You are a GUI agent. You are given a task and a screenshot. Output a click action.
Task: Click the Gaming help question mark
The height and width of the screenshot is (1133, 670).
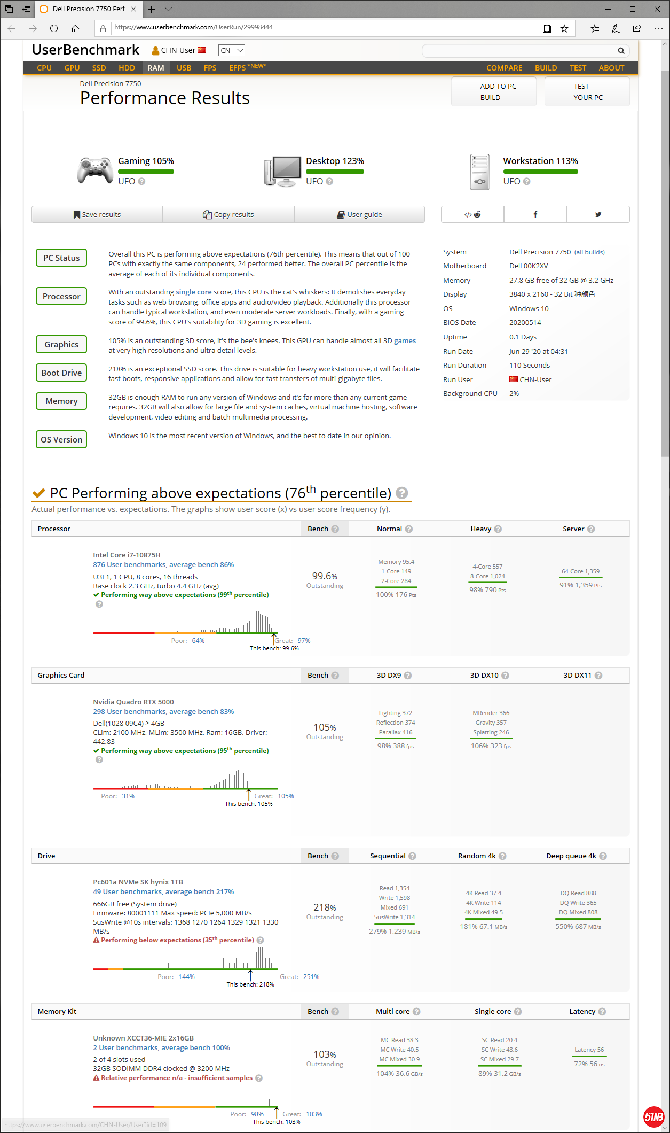141,181
